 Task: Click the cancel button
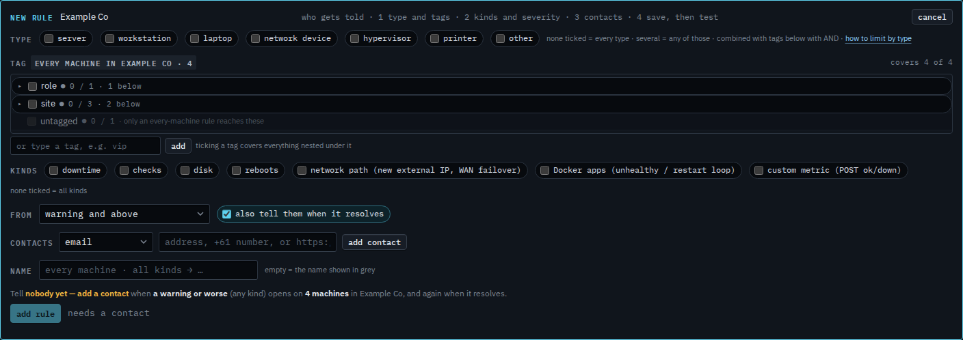(932, 17)
